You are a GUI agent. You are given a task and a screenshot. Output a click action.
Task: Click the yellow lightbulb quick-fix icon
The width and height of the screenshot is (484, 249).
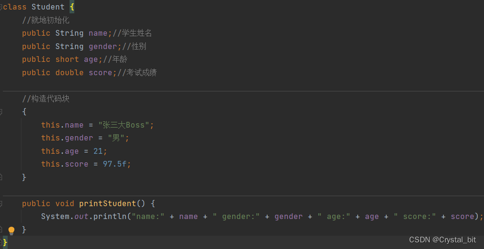point(11,230)
